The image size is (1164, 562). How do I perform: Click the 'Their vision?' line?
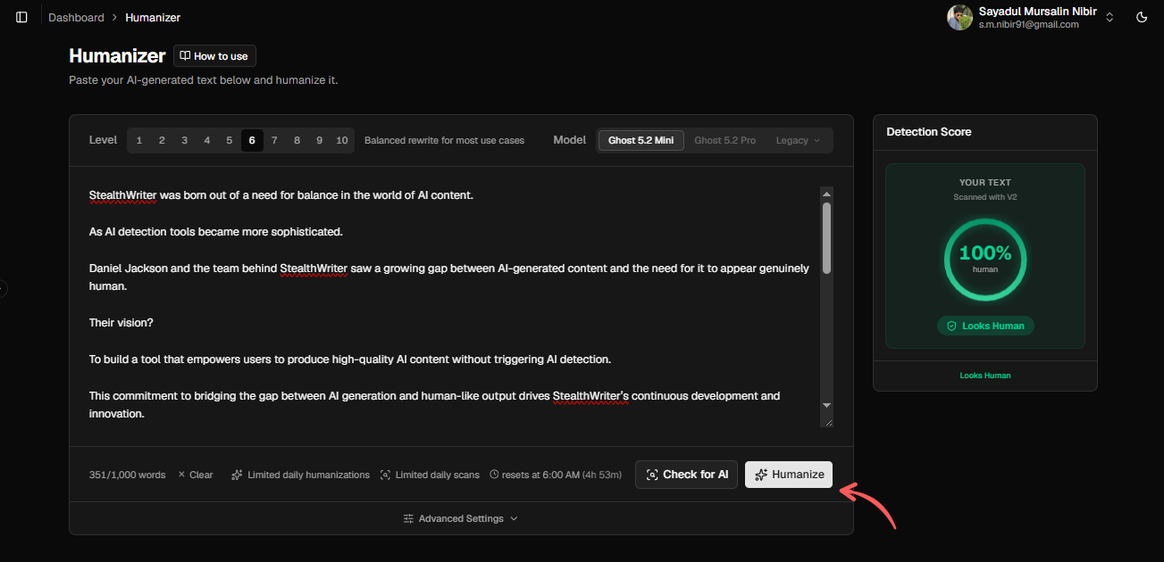(x=121, y=323)
